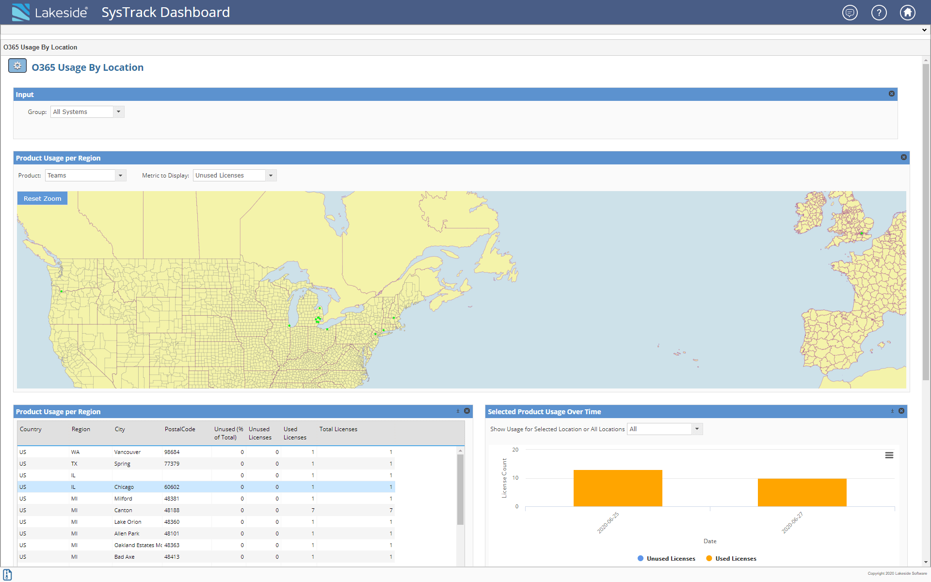Select the O365 Usage By Location breadcrumb
This screenshot has width=931, height=582.
coord(41,47)
